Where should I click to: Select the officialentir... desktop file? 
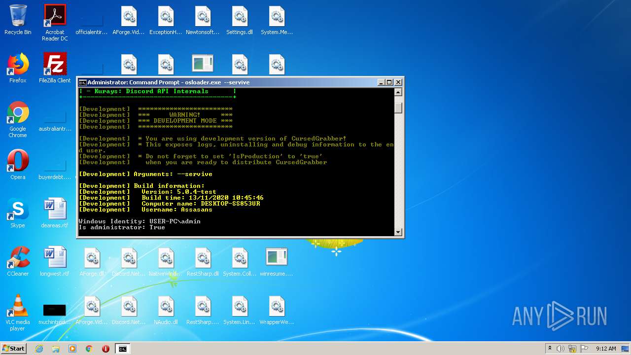click(92, 25)
